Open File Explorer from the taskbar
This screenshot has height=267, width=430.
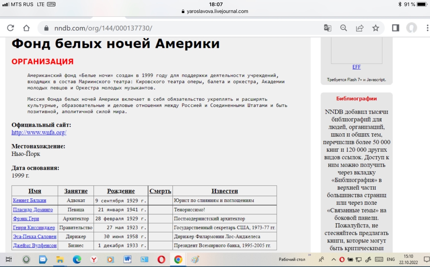[60, 259]
